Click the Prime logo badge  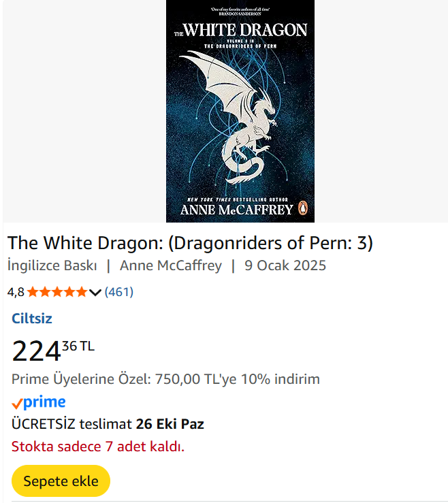(x=39, y=402)
